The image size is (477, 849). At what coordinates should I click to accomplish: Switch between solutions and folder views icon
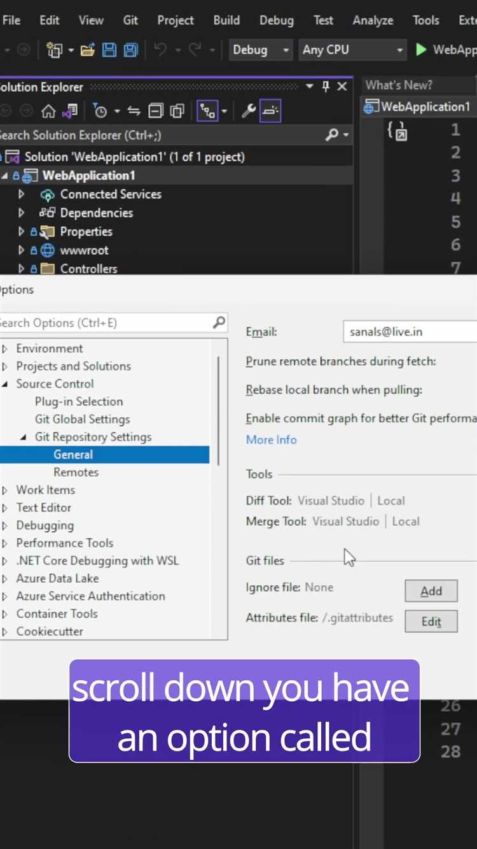click(69, 111)
